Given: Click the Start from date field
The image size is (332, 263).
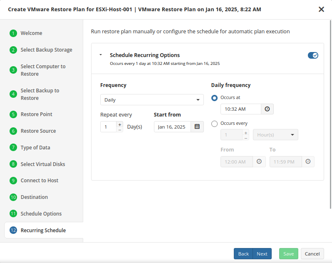Looking at the screenshot, I should (172, 127).
